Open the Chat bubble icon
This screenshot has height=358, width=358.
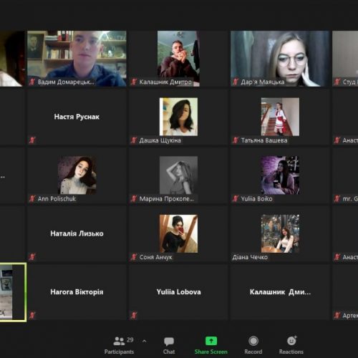click(169, 342)
